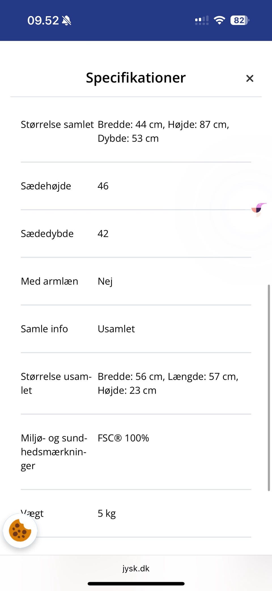This screenshot has height=591, width=272.
Task: Tap the Sædehøjde value 46
Action: point(103,186)
